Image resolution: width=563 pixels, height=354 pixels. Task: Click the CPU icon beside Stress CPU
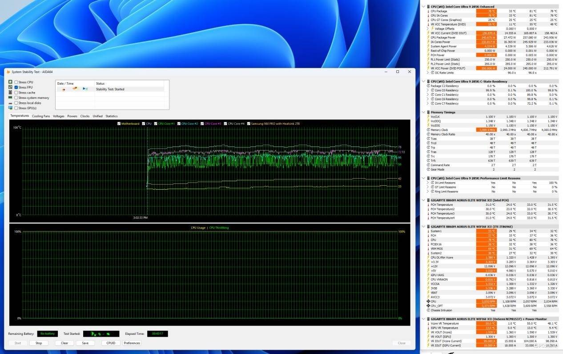(x=10, y=82)
